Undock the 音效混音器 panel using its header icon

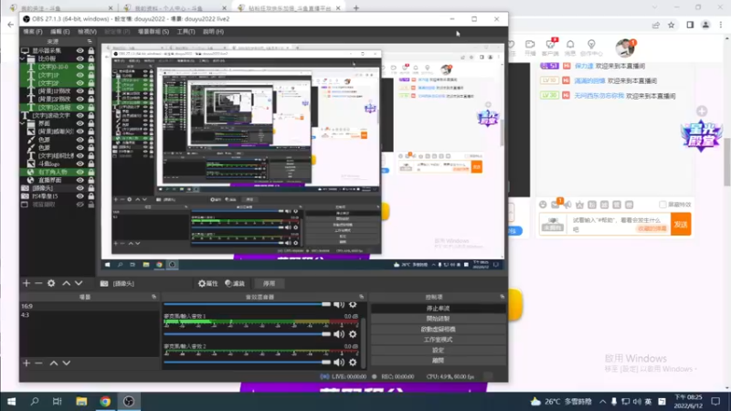tap(361, 297)
